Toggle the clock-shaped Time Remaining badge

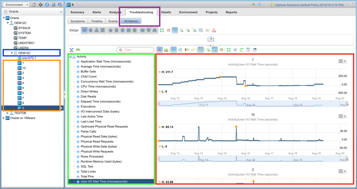click(116, 30)
